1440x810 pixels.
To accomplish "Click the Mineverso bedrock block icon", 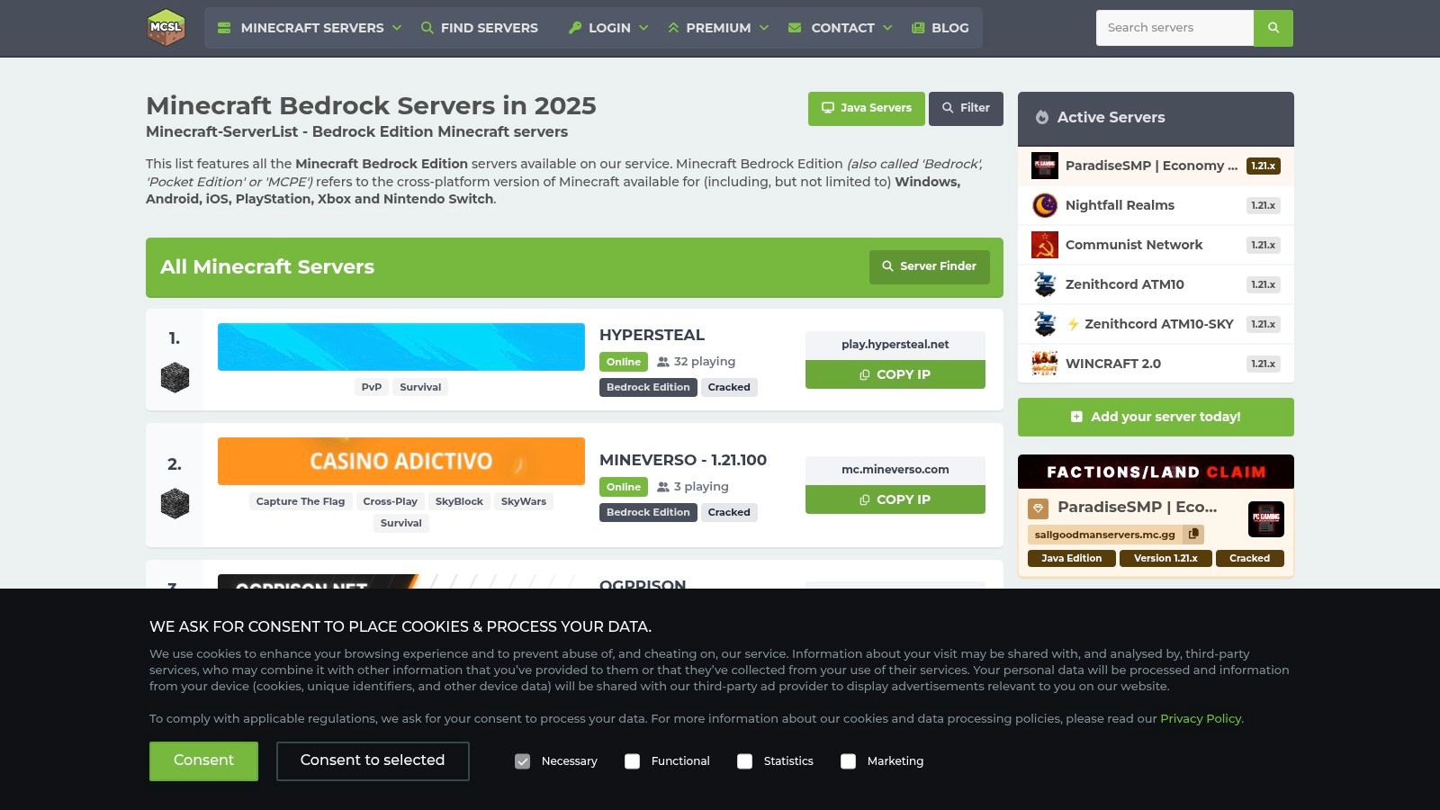I will [x=175, y=503].
